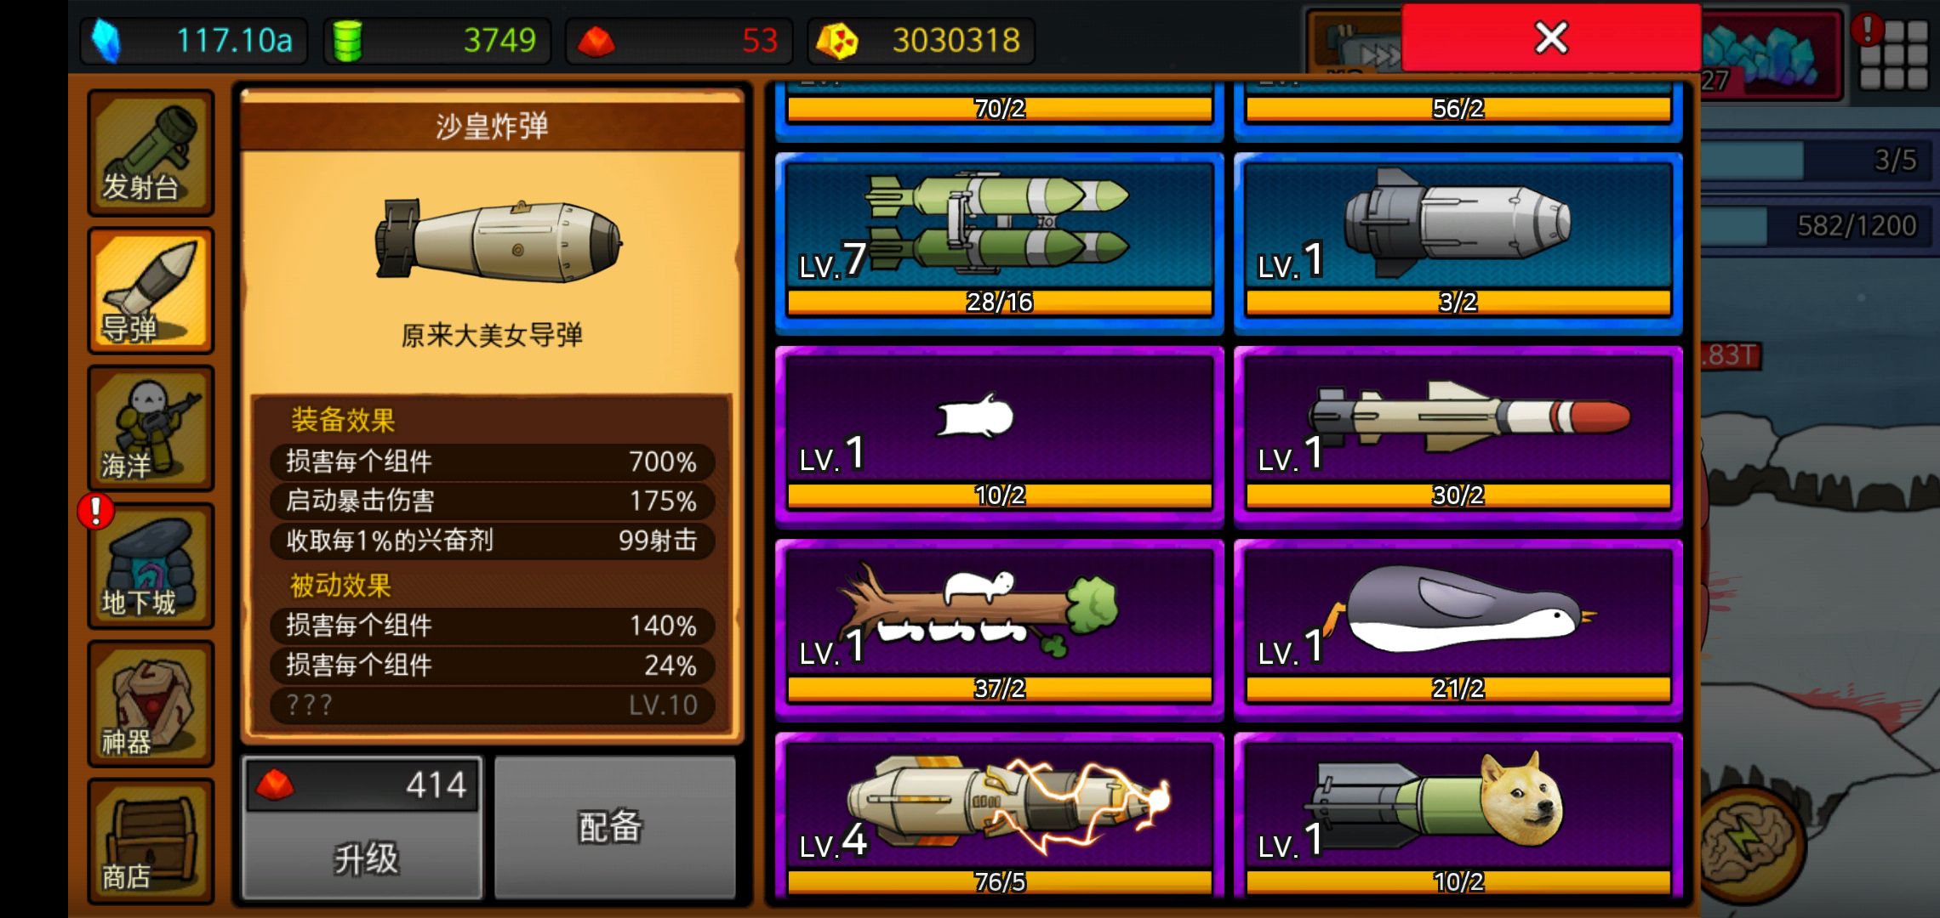Select the 导弹 missile tab

[x=151, y=291]
